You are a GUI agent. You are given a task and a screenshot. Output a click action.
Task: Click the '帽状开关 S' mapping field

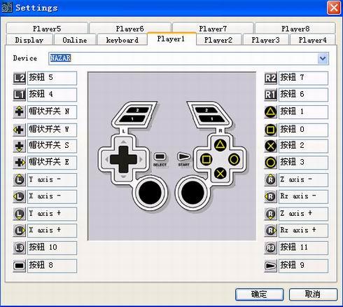[52, 146]
